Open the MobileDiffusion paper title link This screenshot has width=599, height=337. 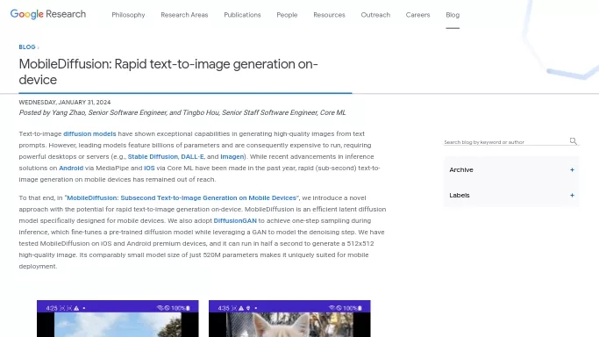click(x=182, y=198)
